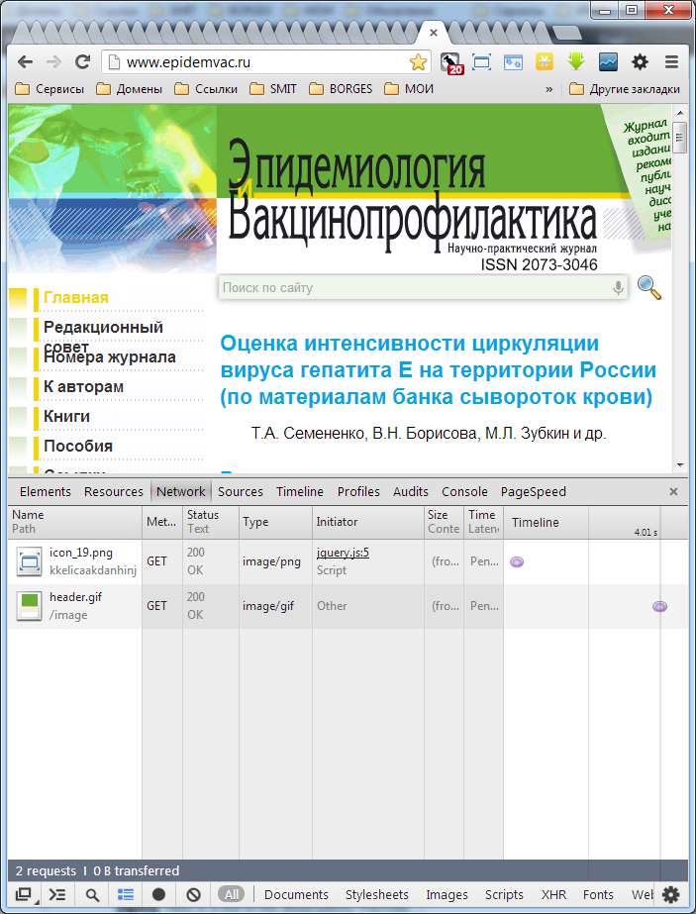
Task: Open the Audits tab
Action: click(x=410, y=491)
